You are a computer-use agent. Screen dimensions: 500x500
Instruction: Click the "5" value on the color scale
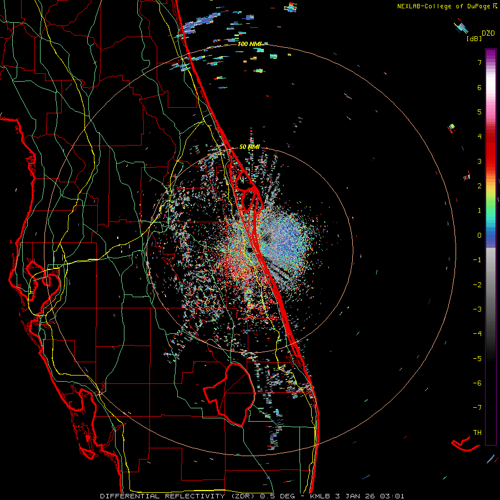click(x=479, y=112)
